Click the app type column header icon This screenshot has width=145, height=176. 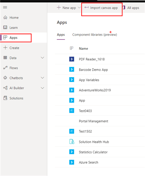pos(71,48)
